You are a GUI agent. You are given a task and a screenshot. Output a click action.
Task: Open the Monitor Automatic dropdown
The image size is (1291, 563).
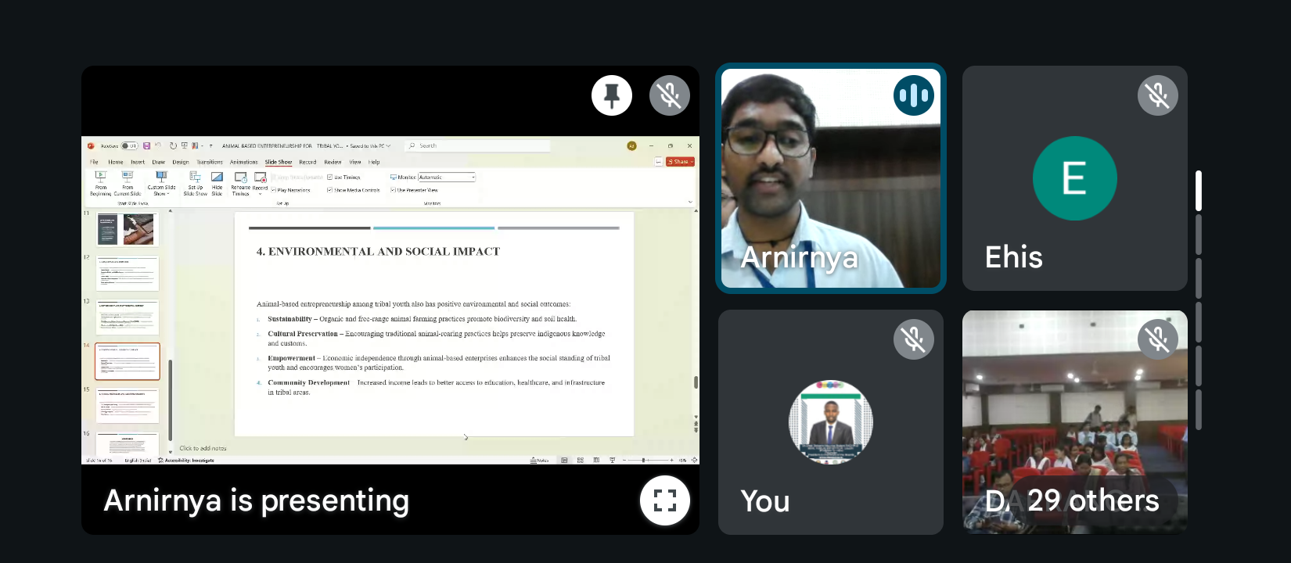pyautogui.click(x=447, y=178)
